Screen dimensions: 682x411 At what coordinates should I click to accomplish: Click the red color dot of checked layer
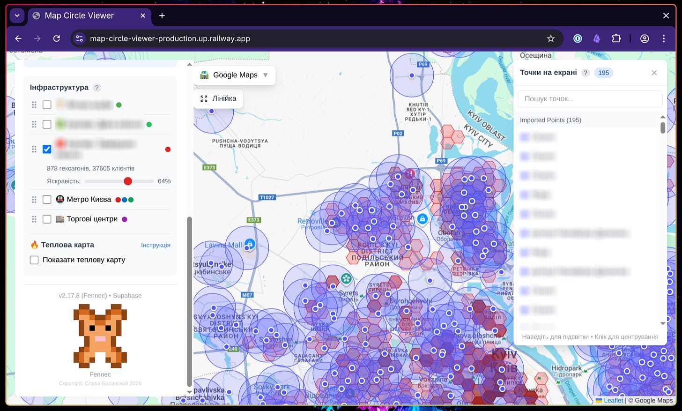pyautogui.click(x=168, y=149)
